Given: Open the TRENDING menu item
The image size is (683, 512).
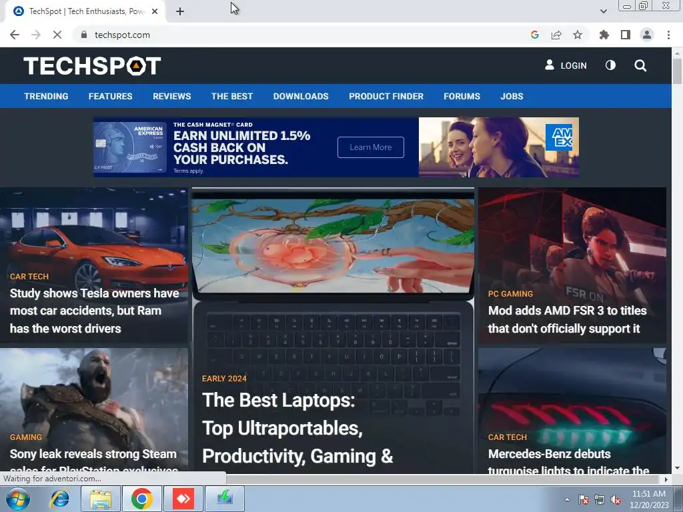Looking at the screenshot, I should [46, 96].
